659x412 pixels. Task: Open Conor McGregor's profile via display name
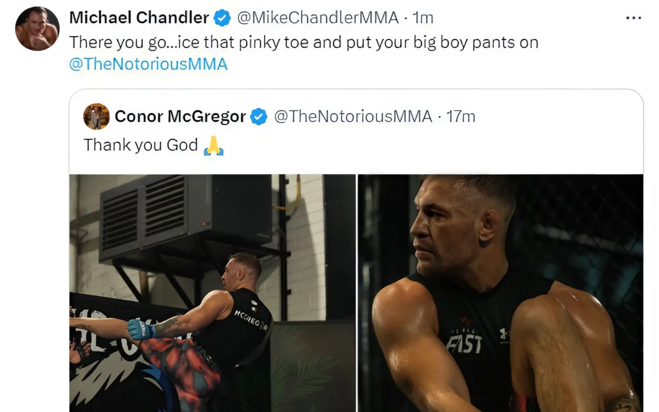(x=180, y=116)
